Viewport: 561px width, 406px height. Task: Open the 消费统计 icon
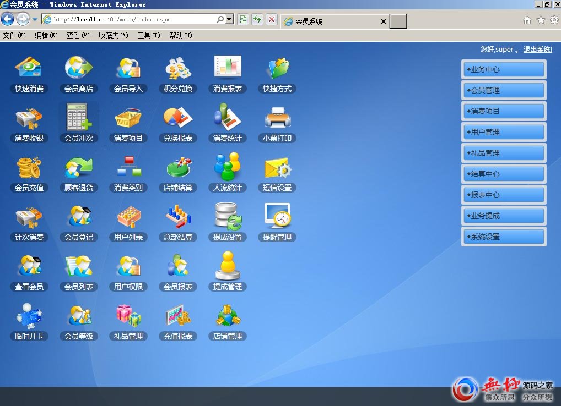(228, 124)
